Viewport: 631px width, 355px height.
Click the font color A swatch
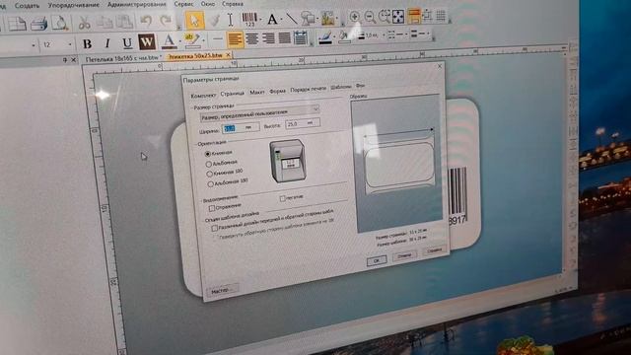[169, 41]
